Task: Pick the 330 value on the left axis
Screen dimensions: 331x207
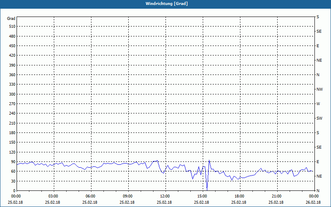Action: [12, 84]
